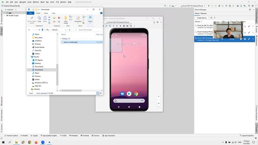Expand the Gradle Scripts tree node
The height and width of the screenshot is (145, 258).
coord(5,15)
